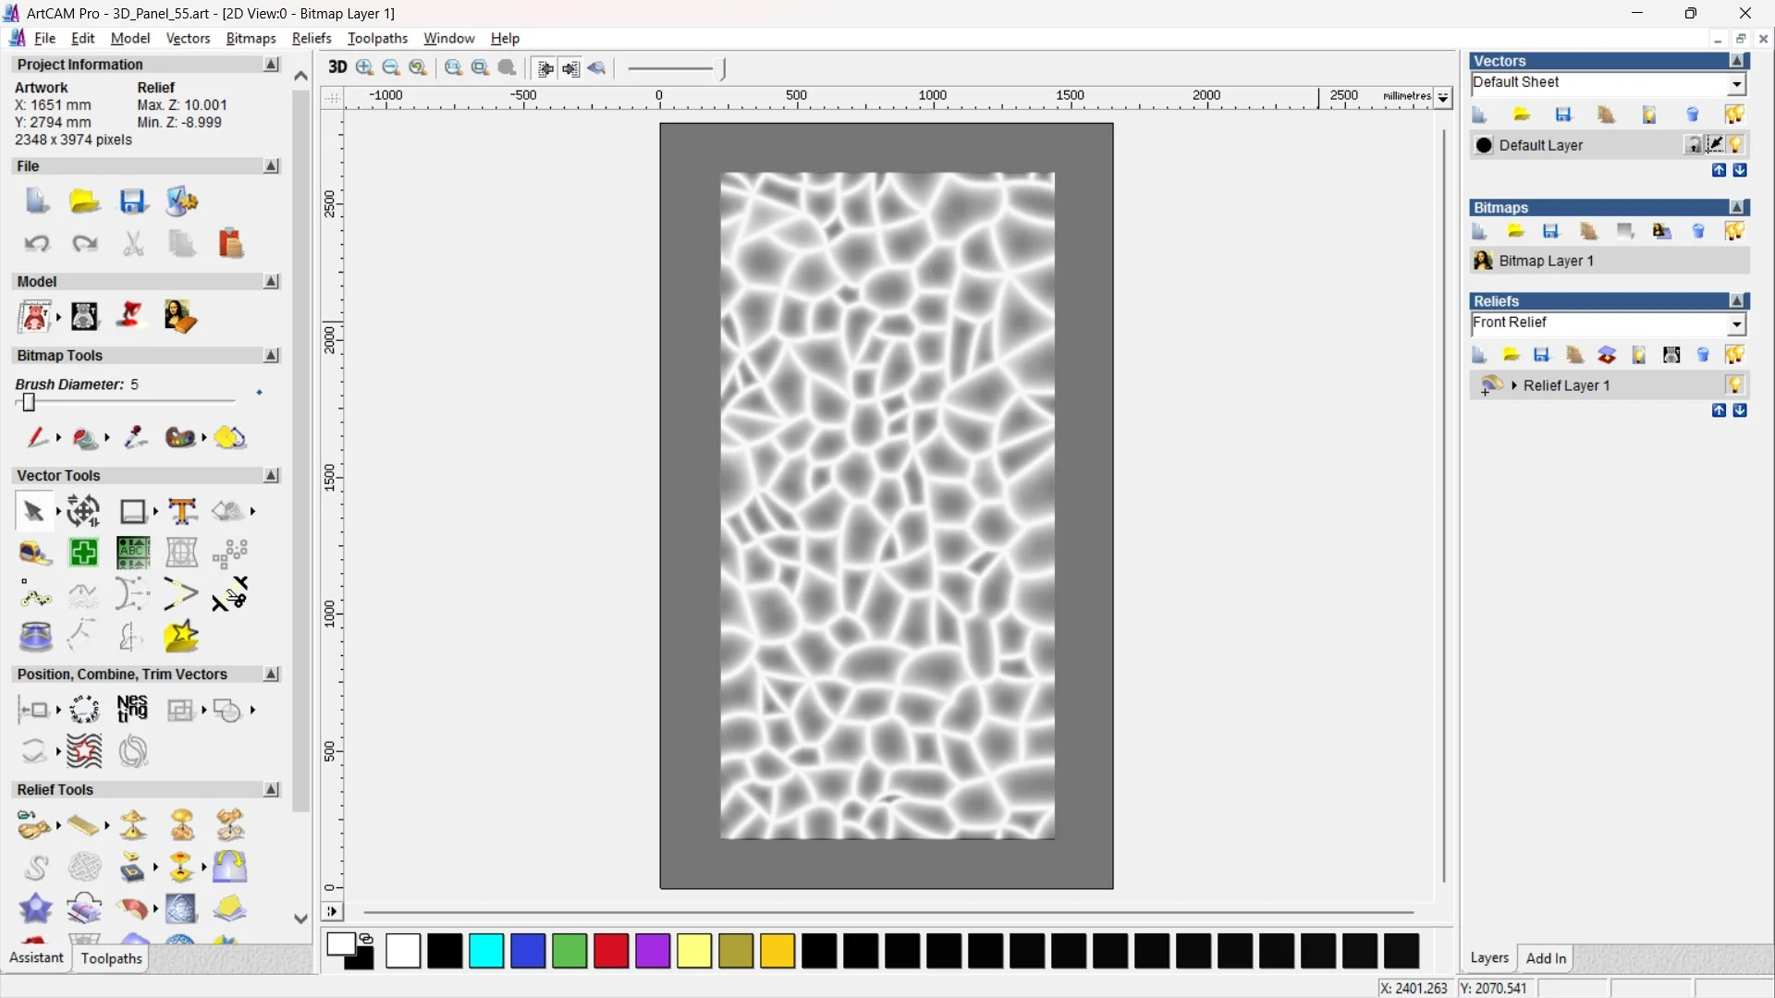Switch to the Add In tab

point(1545,958)
